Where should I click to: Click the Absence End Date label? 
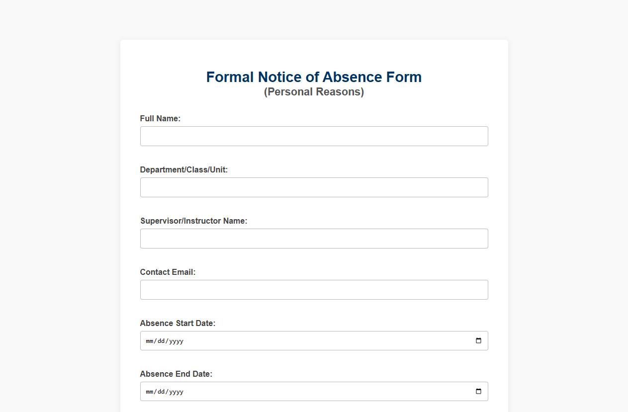click(175, 373)
